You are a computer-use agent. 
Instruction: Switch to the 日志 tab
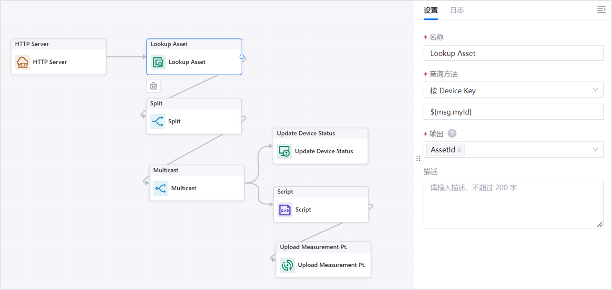pos(457,10)
